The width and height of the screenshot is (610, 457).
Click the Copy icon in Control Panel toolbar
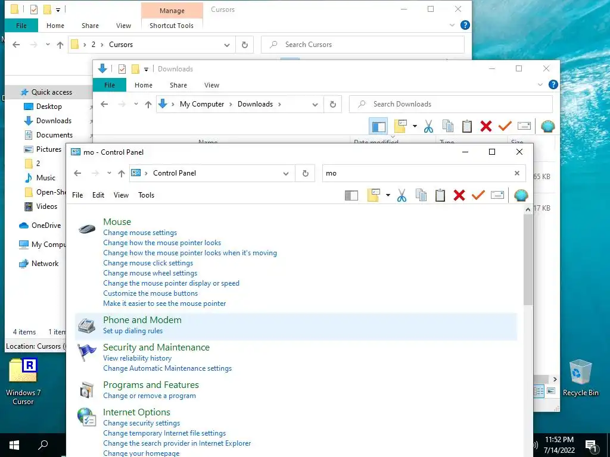tap(421, 195)
